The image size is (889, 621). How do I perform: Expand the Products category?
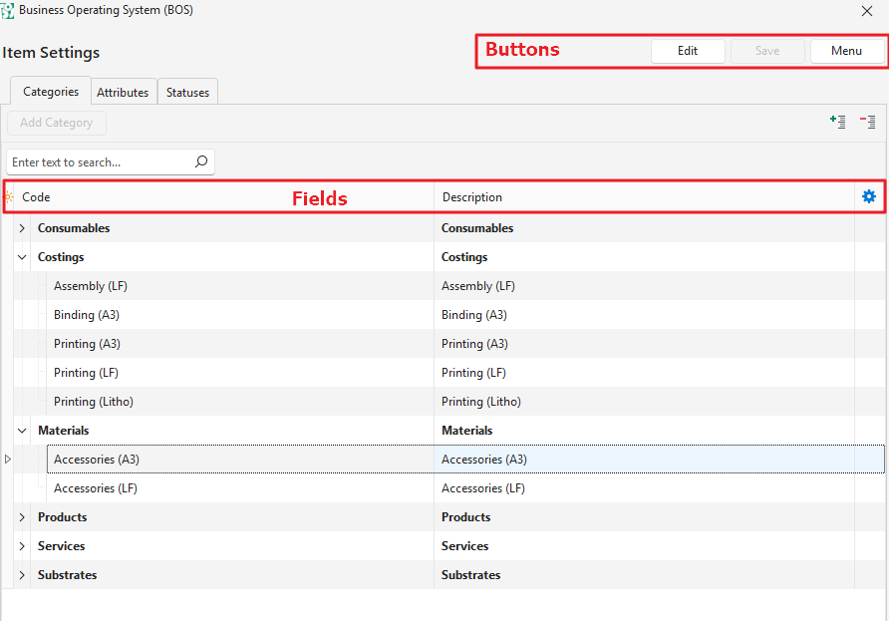[x=22, y=517]
